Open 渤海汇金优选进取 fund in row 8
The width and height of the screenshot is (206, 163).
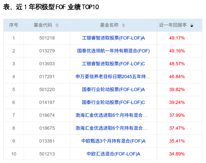(x=111, y=128)
